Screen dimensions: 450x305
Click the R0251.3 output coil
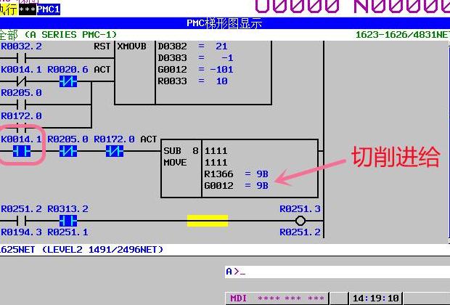click(300, 221)
